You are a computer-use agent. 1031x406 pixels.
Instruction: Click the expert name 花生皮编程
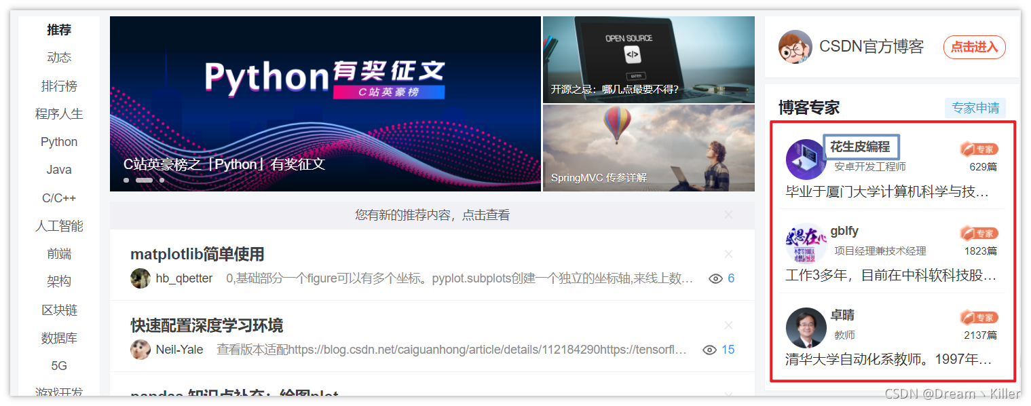[x=860, y=147]
